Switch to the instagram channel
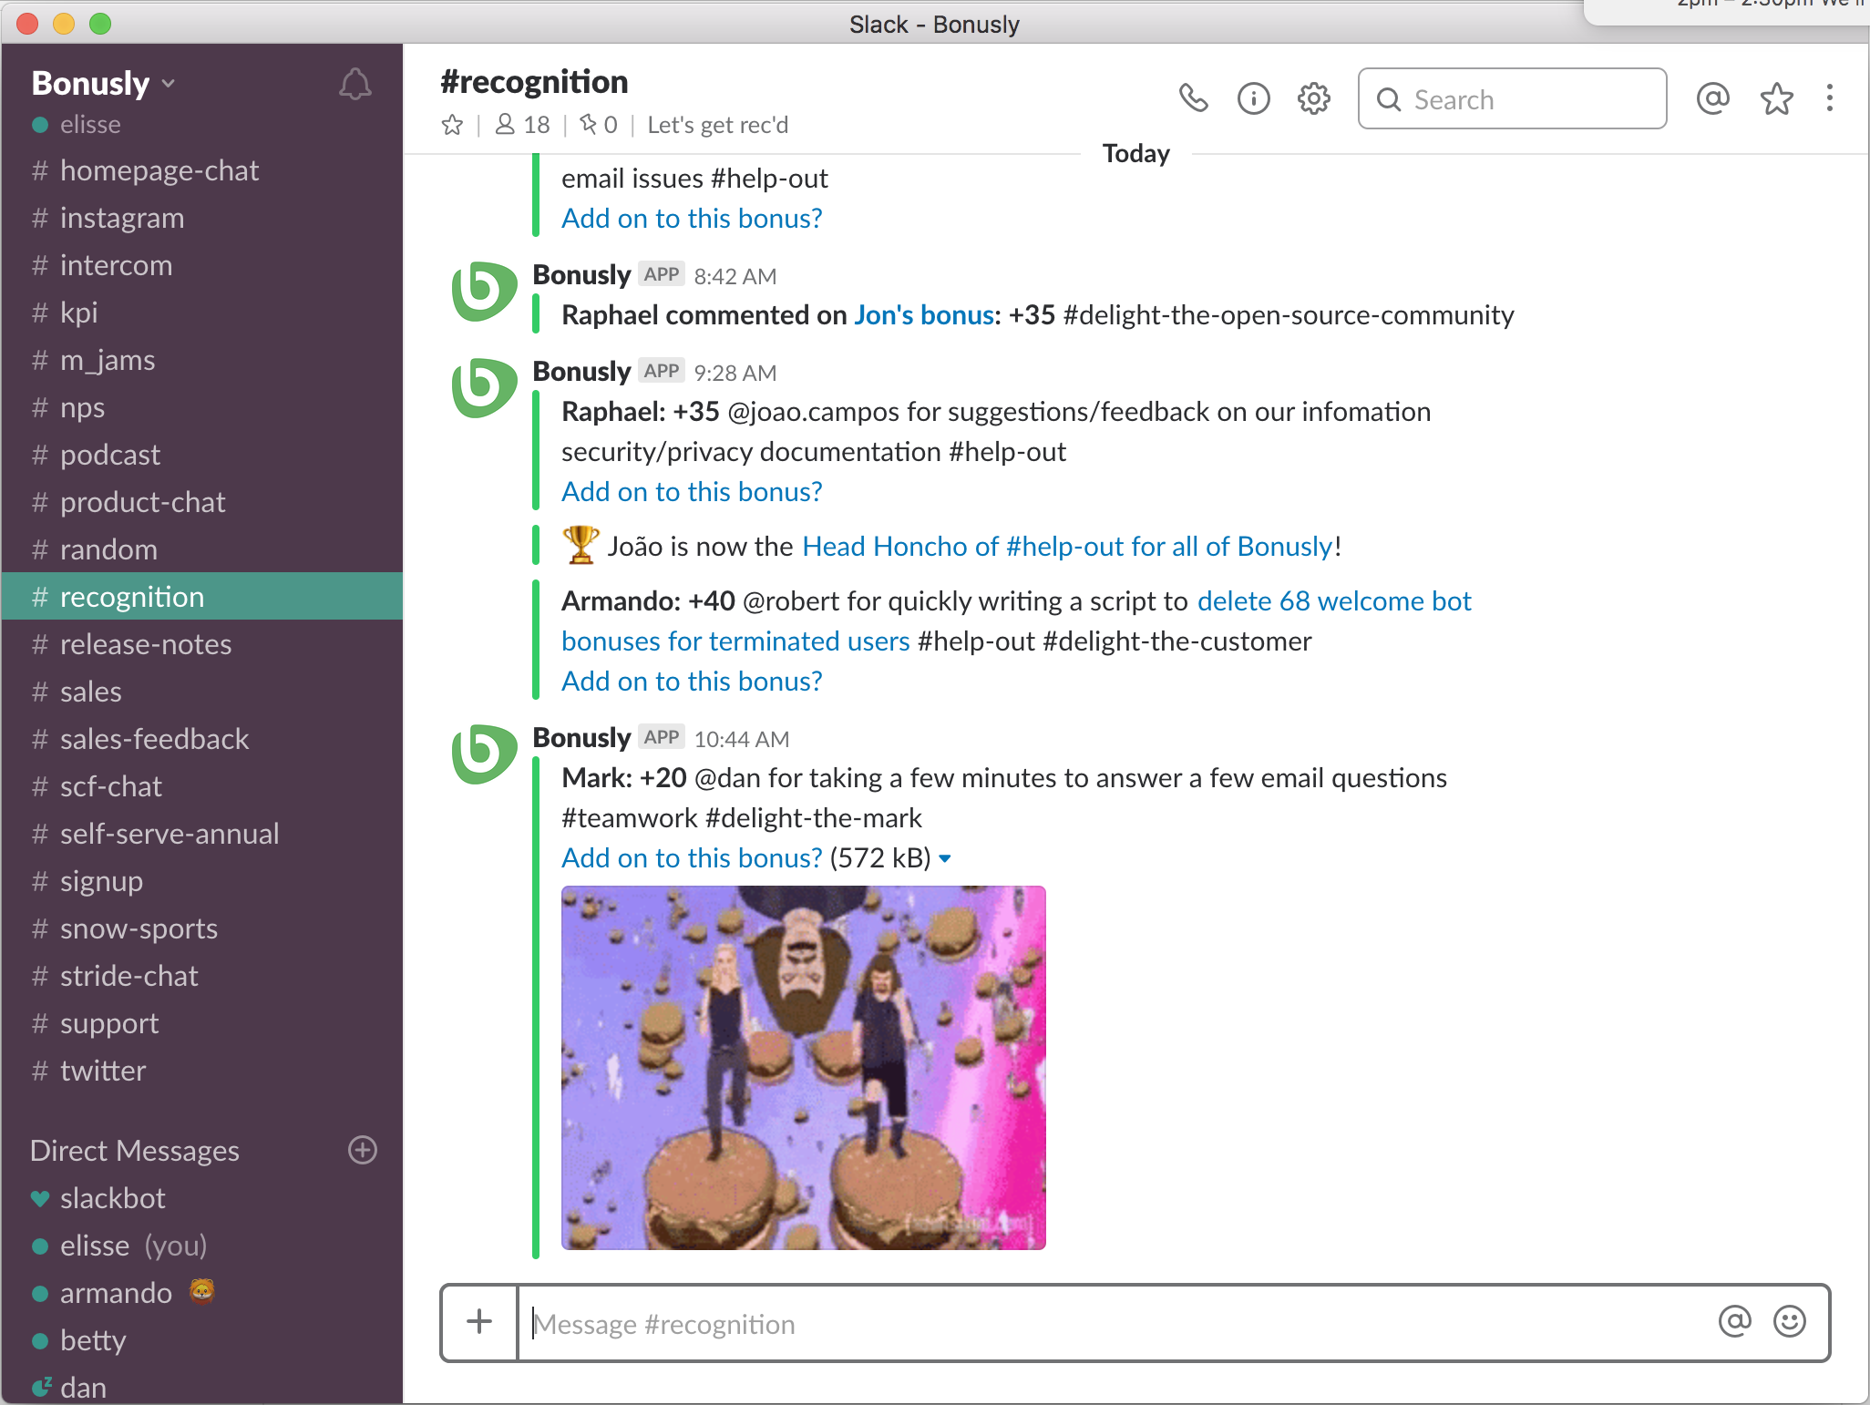 (x=202, y=218)
